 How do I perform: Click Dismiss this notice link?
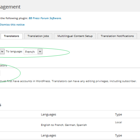[12, 25]
